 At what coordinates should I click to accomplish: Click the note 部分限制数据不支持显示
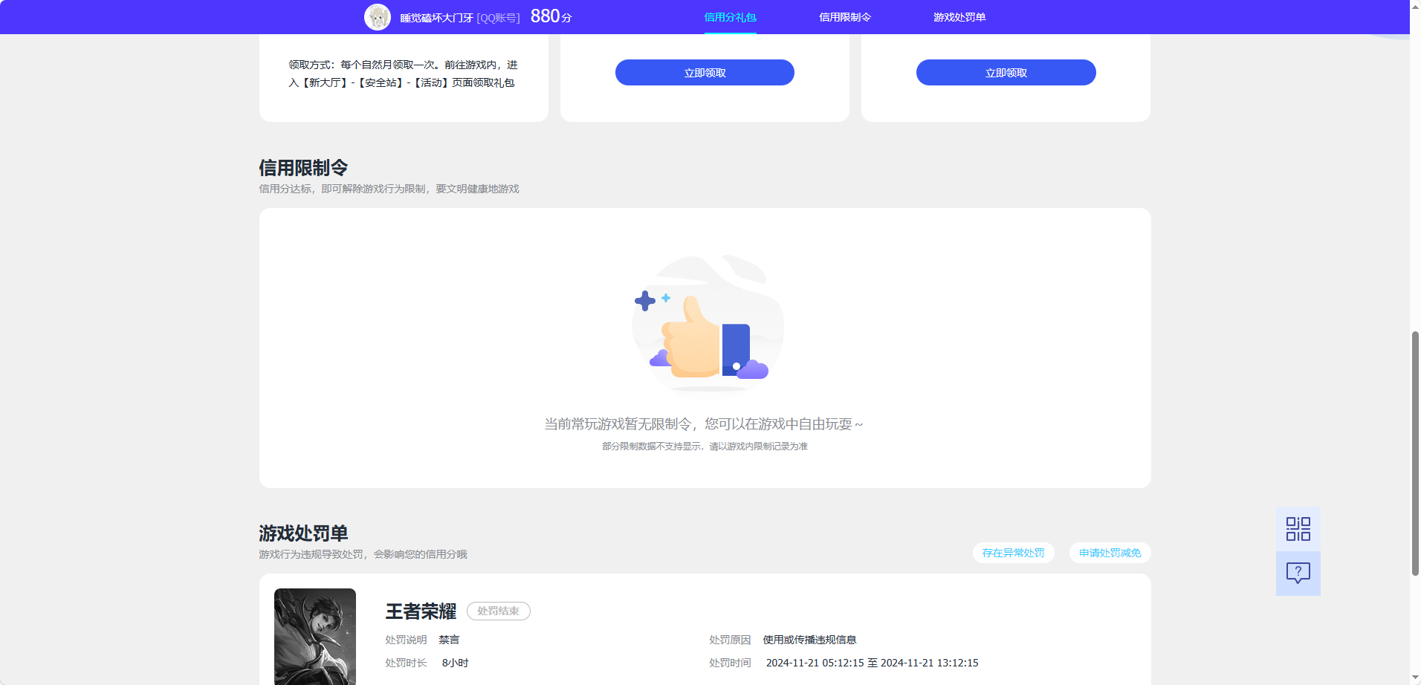pos(705,447)
